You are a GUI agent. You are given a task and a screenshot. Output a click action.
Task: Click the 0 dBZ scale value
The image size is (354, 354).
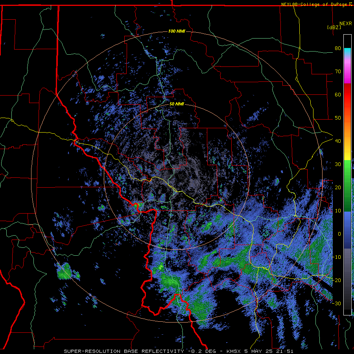[x=339, y=234]
